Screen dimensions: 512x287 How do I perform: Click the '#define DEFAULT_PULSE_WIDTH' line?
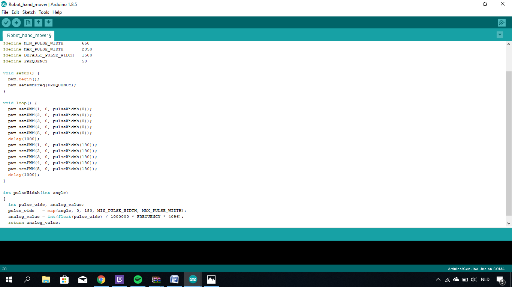[48, 55]
